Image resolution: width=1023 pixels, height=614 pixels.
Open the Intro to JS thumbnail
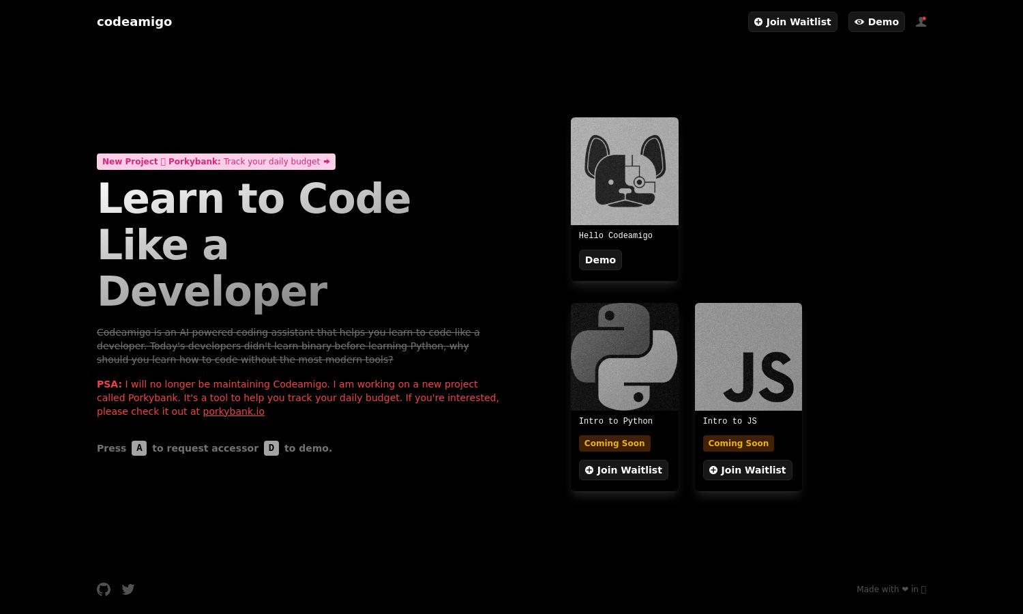pyautogui.click(x=748, y=357)
